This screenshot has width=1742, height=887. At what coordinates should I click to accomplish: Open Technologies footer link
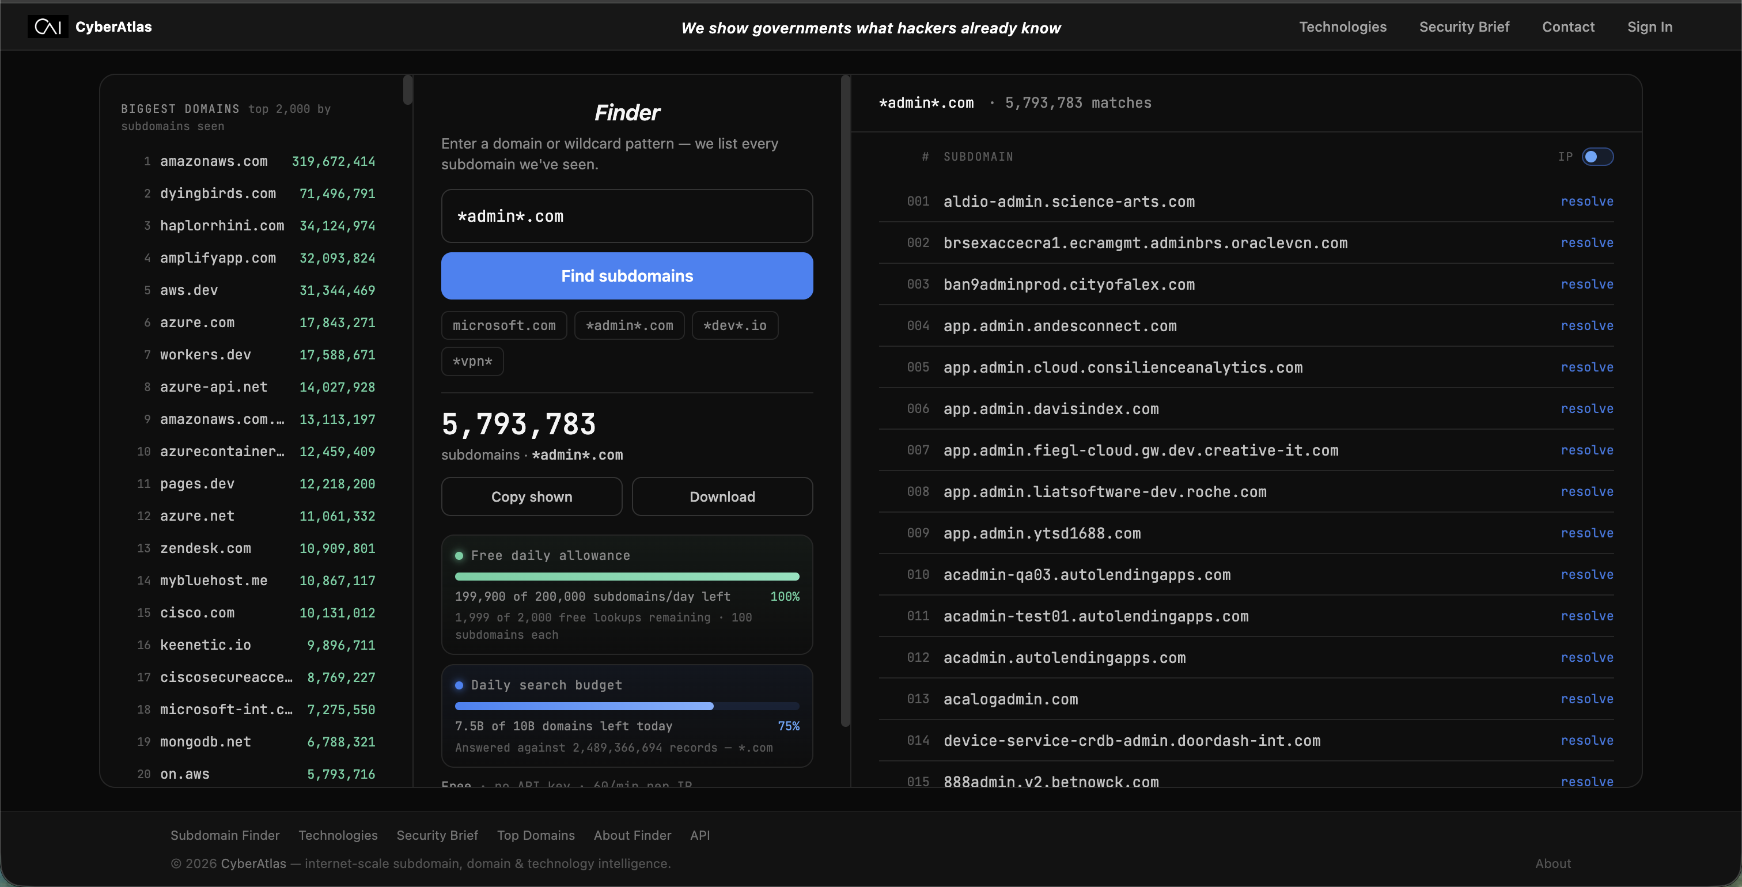point(338,836)
